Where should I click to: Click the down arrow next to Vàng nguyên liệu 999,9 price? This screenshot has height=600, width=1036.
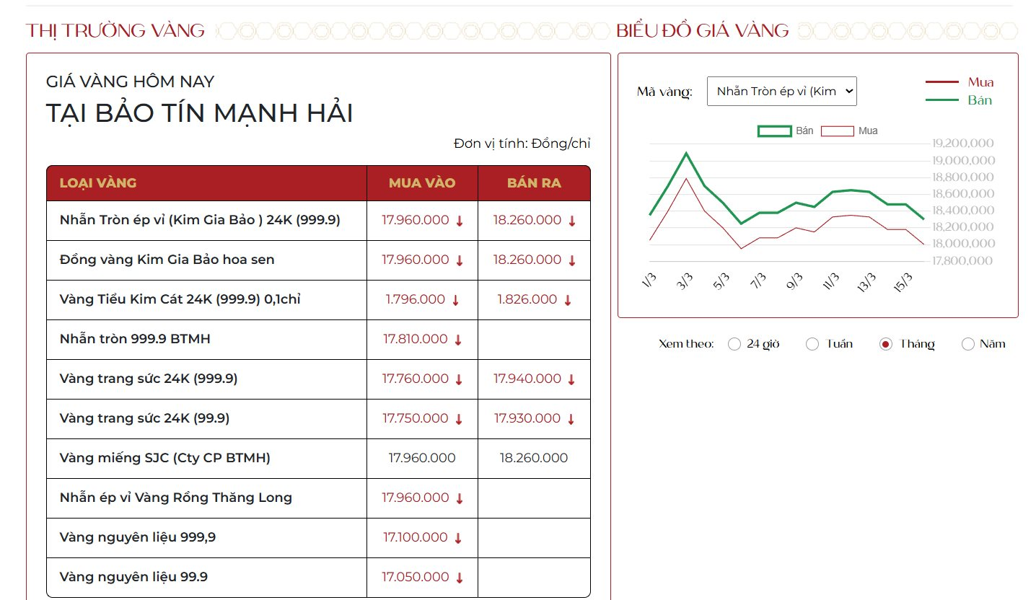459,537
